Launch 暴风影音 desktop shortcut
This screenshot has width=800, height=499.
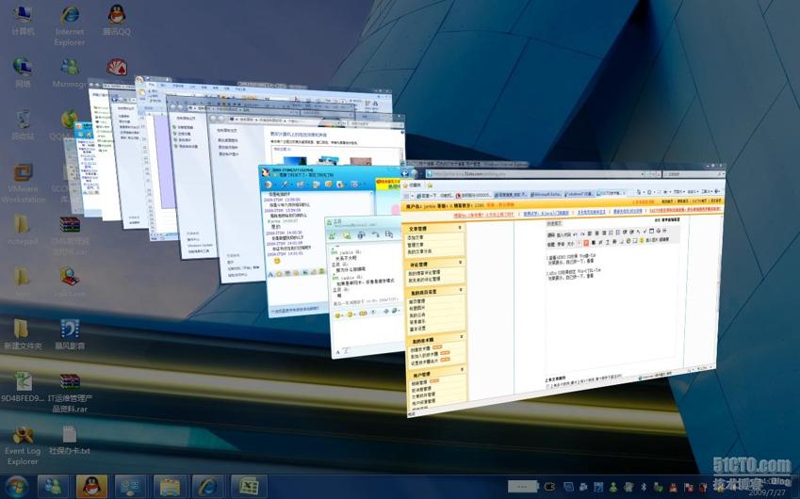[x=70, y=334]
